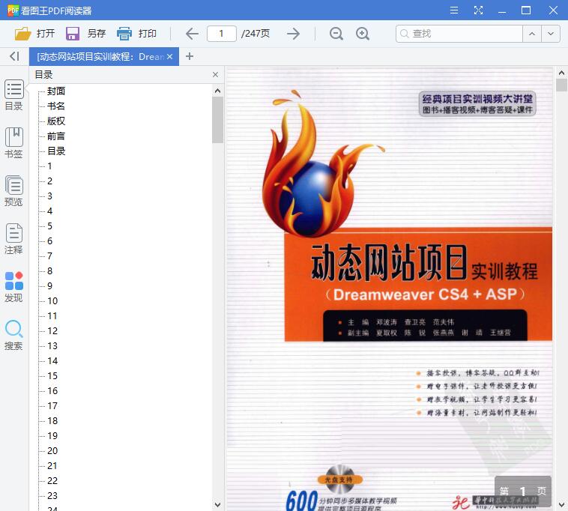This screenshot has width=568, height=511.
Task: Jump to outline item 12
Action: click(x=52, y=330)
